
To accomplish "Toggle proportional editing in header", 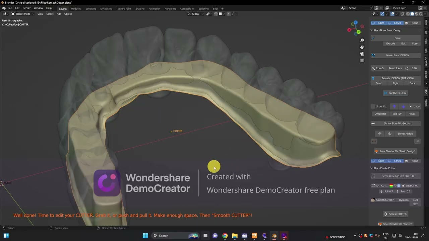I will tap(229, 14).
